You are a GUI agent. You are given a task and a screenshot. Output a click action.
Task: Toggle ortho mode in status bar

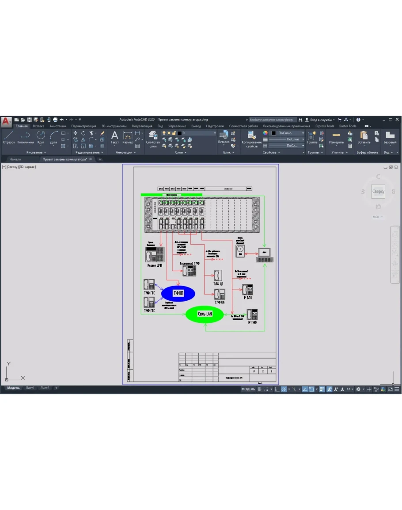click(277, 389)
